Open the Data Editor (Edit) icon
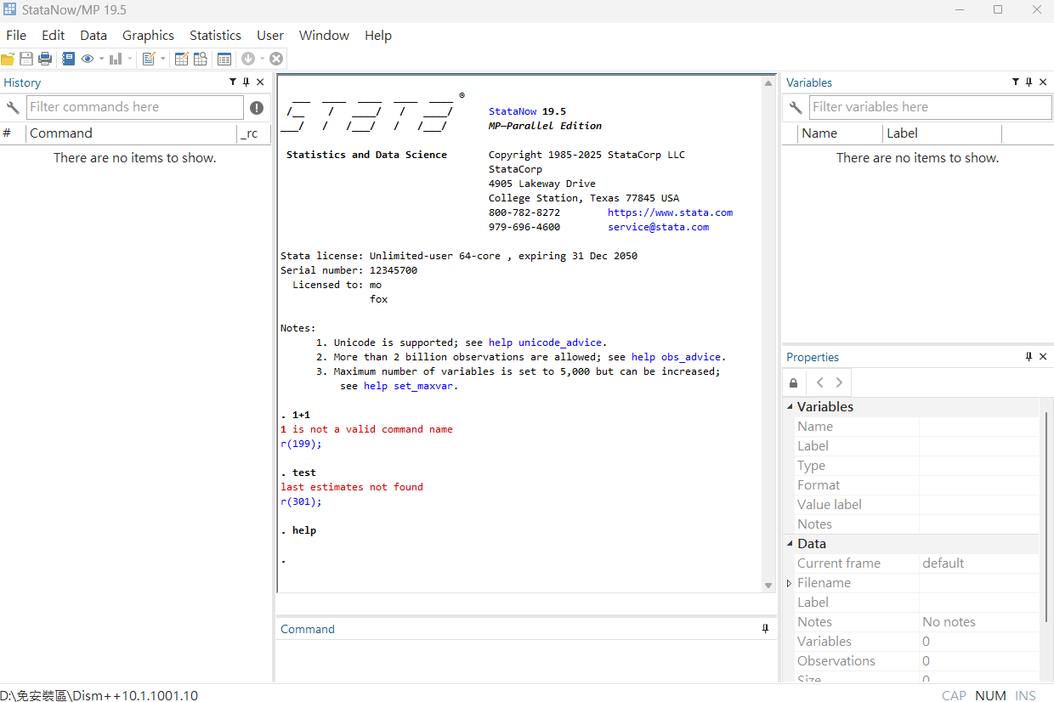The width and height of the screenshot is (1054, 702). pyautogui.click(x=181, y=59)
